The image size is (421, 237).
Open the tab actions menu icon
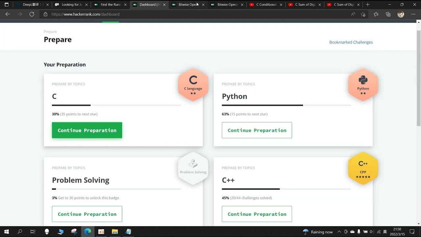point(6,5)
